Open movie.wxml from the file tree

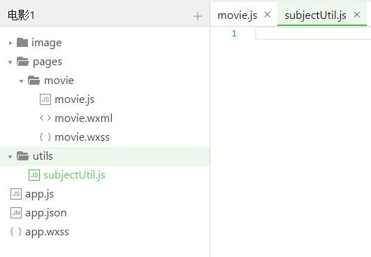coord(84,118)
